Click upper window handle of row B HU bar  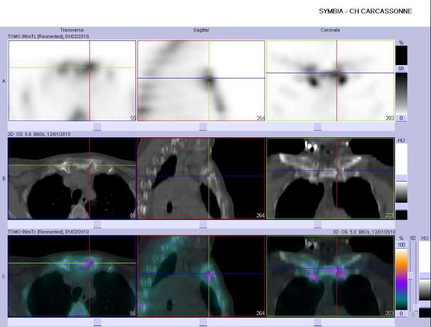402,178
